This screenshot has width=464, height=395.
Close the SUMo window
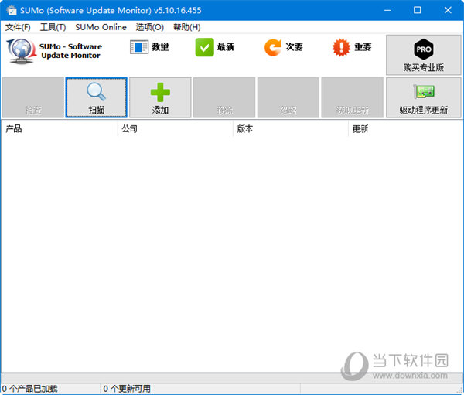click(x=448, y=10)
